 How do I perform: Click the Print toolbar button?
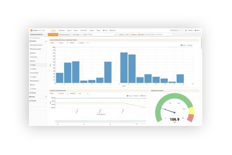click(127, 34)
